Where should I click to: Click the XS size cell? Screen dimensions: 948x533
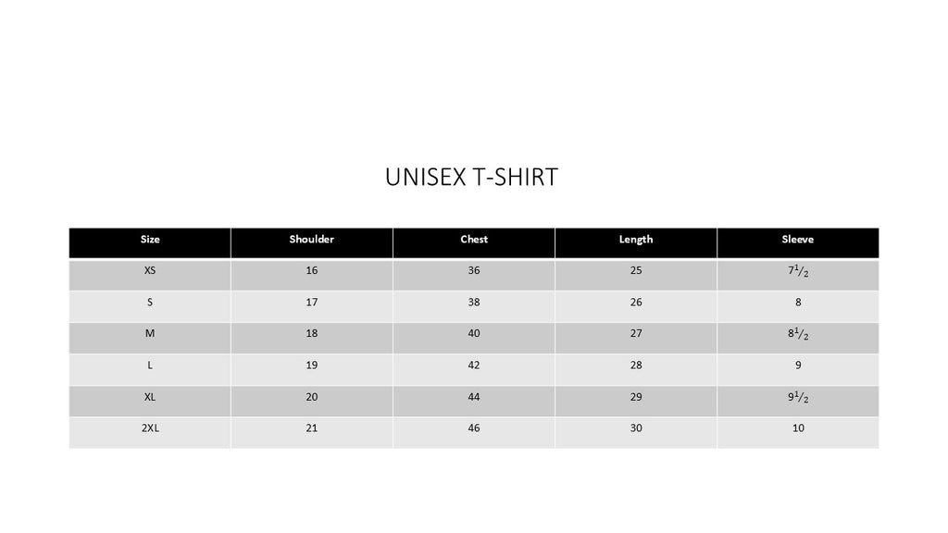(150, 271)
